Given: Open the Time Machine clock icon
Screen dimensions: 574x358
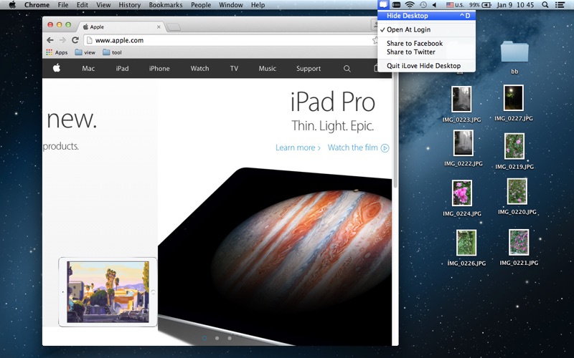Looking at the screenshot, I should (x=423, y=5).
